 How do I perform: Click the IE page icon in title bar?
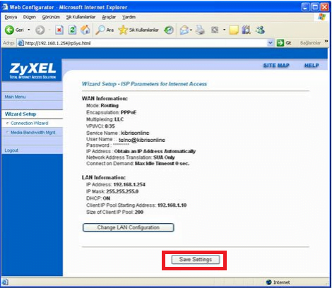pyautogui.click(x=4, y=7)
